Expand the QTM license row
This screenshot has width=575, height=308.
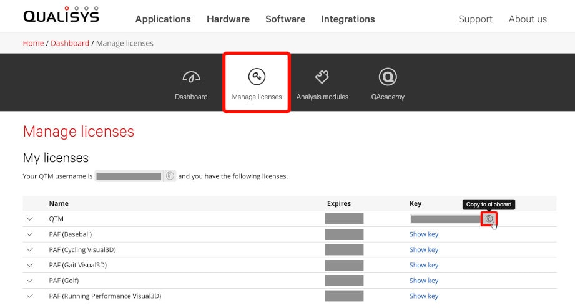[x=30, y=219]
